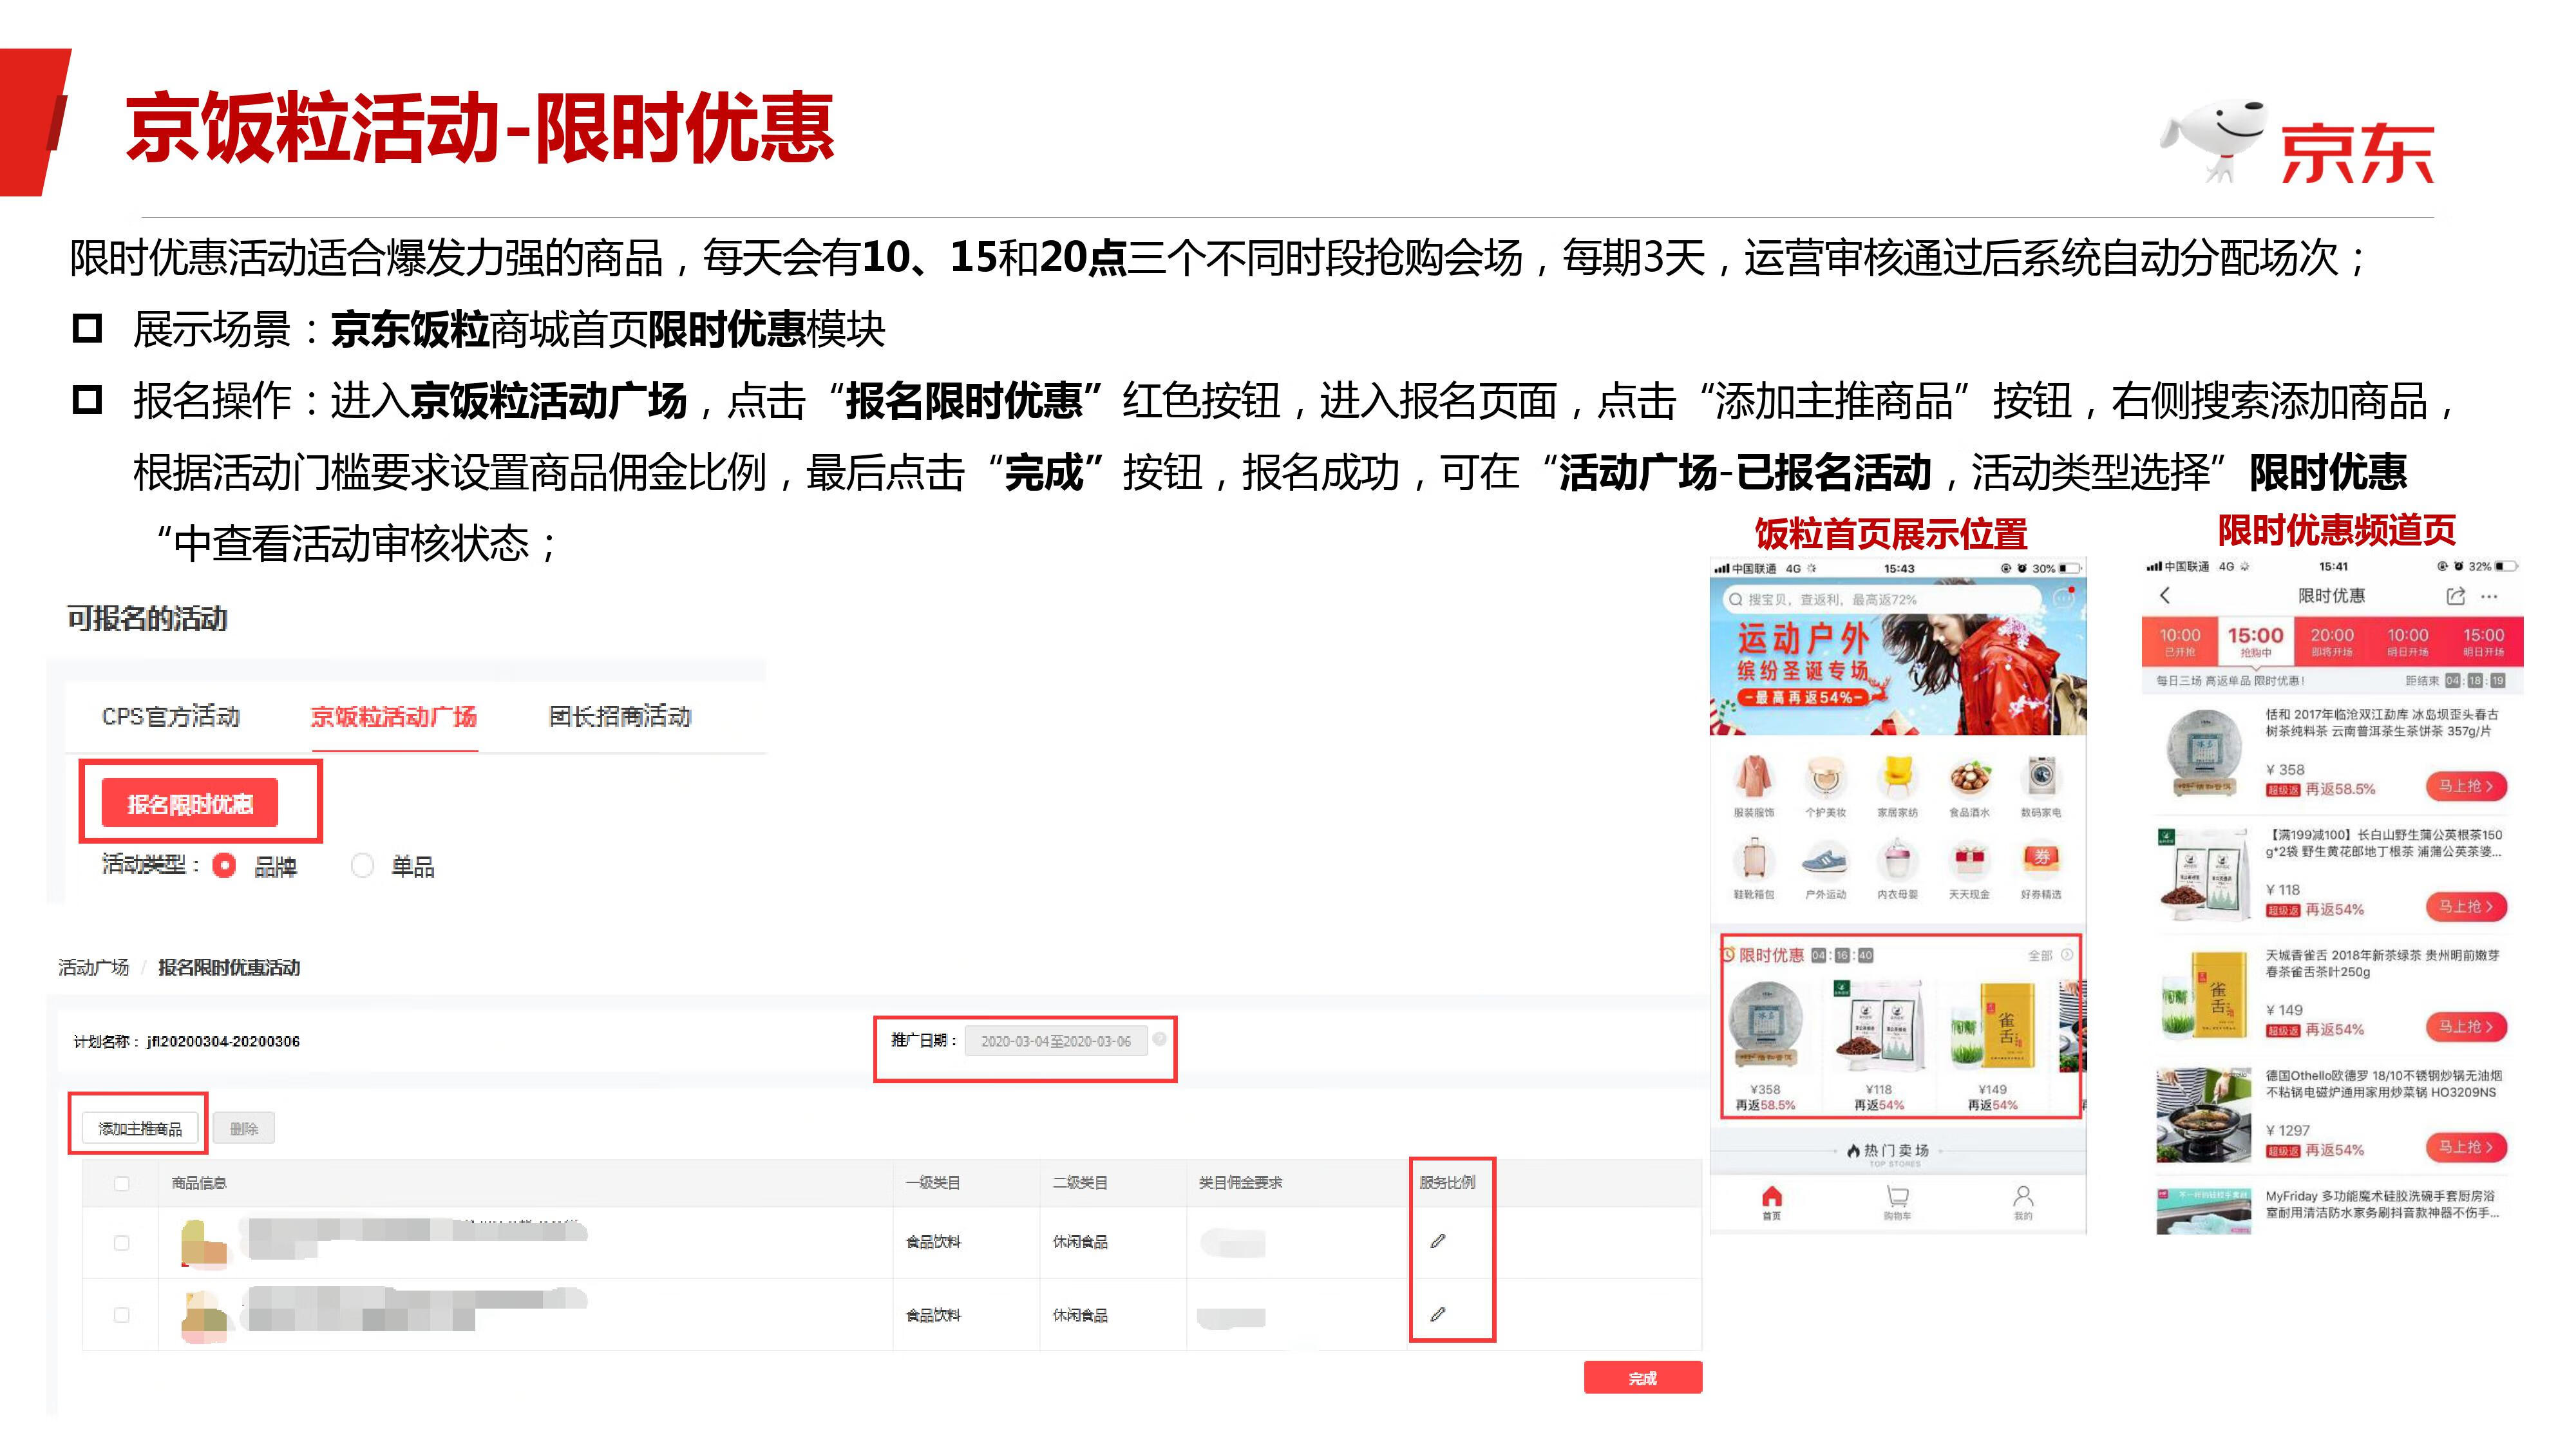The height and width of the screenshot is (1449, 2576).
Task: Click the 活动广场 breadcrumb link
Action: (x=94, y=967)
